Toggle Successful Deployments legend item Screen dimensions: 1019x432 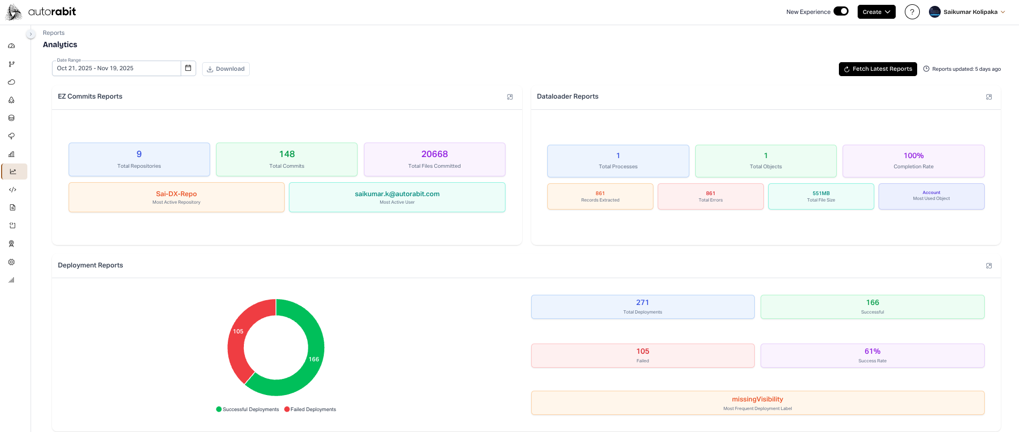tap(247, 409)
